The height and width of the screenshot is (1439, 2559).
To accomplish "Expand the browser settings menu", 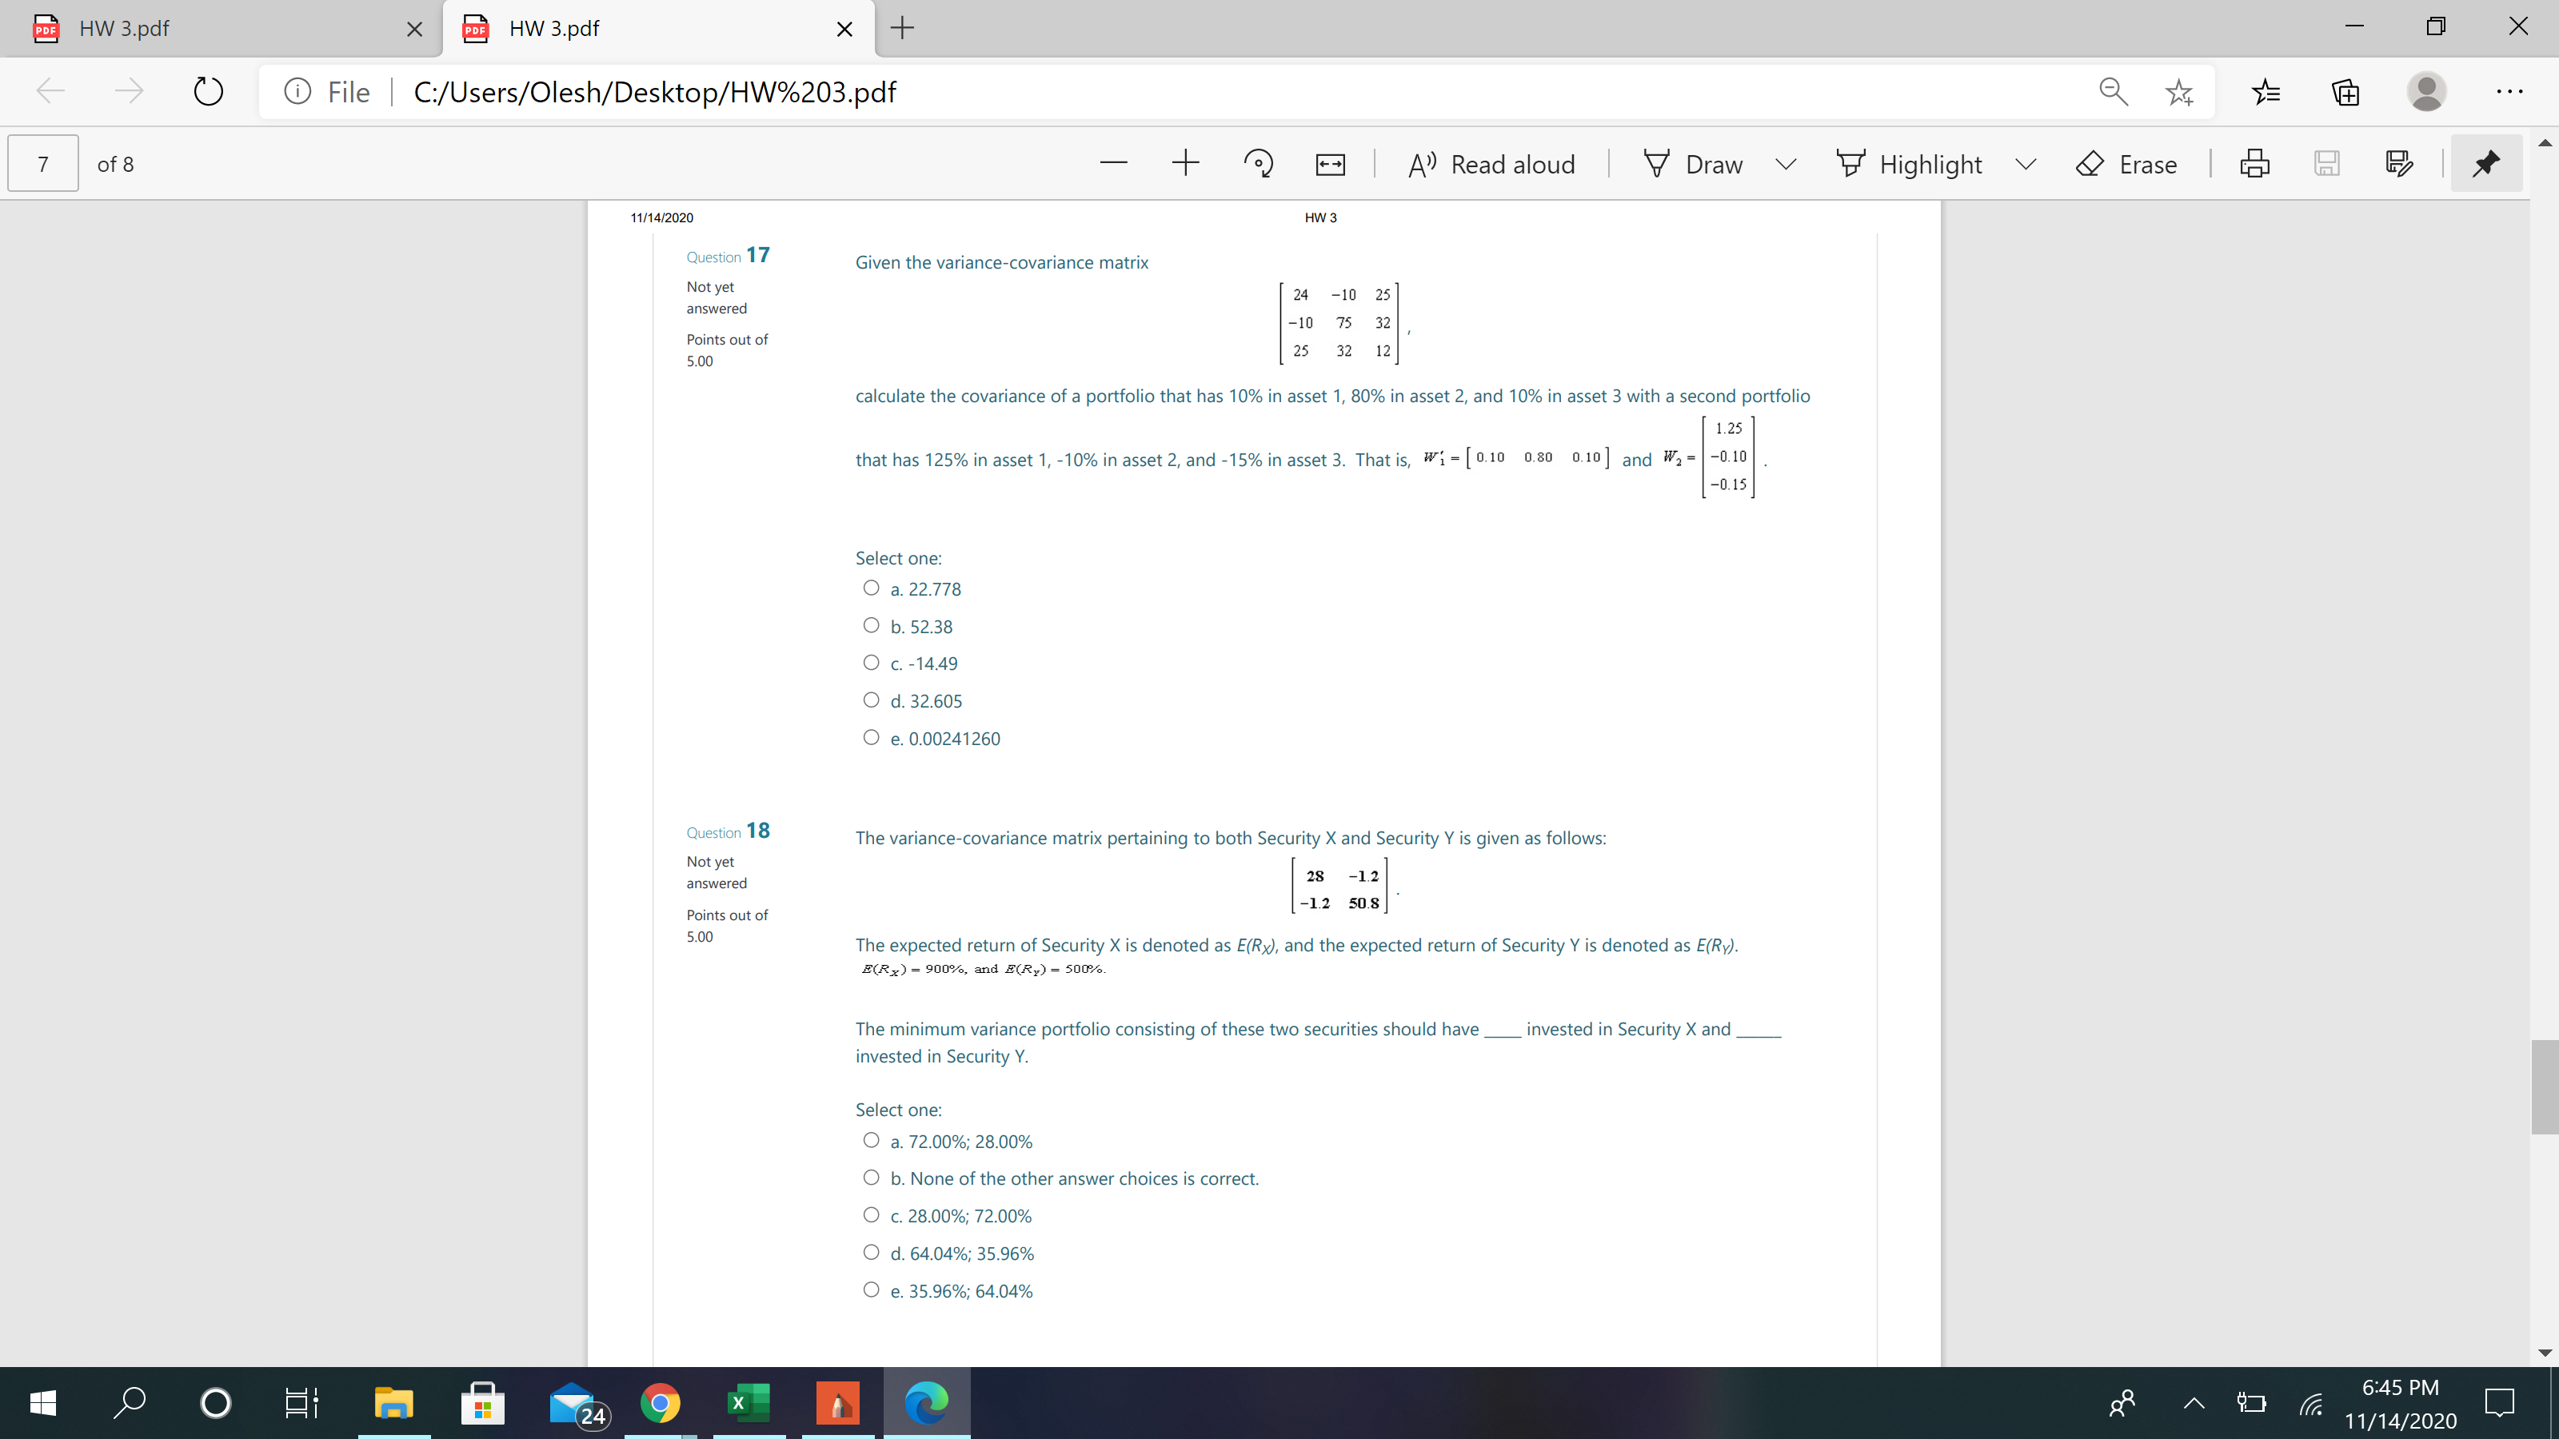I will click(2509, 91).
